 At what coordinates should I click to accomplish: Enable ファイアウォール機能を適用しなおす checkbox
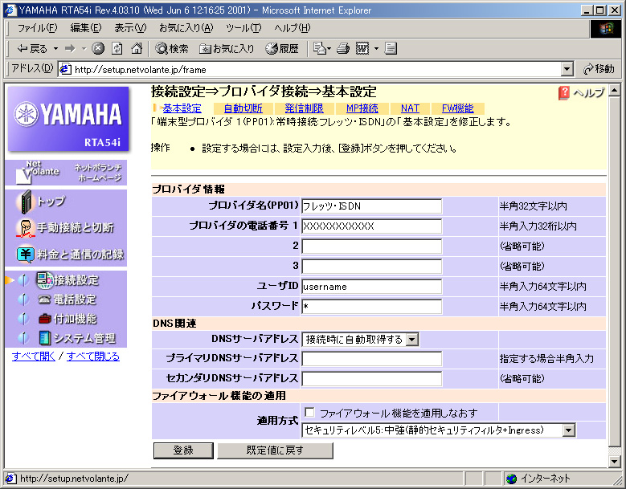309,413
